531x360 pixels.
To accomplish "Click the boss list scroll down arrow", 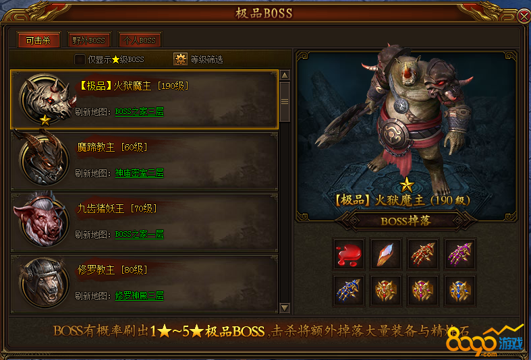I will pyautogui.click(x=285, y=308).
